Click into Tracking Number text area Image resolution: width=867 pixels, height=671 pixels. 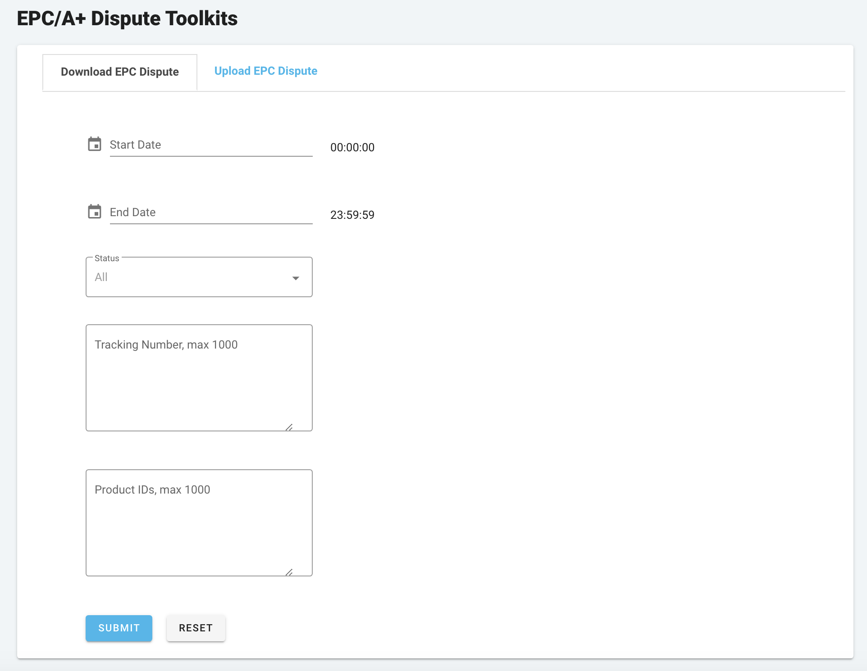[199, 378]
